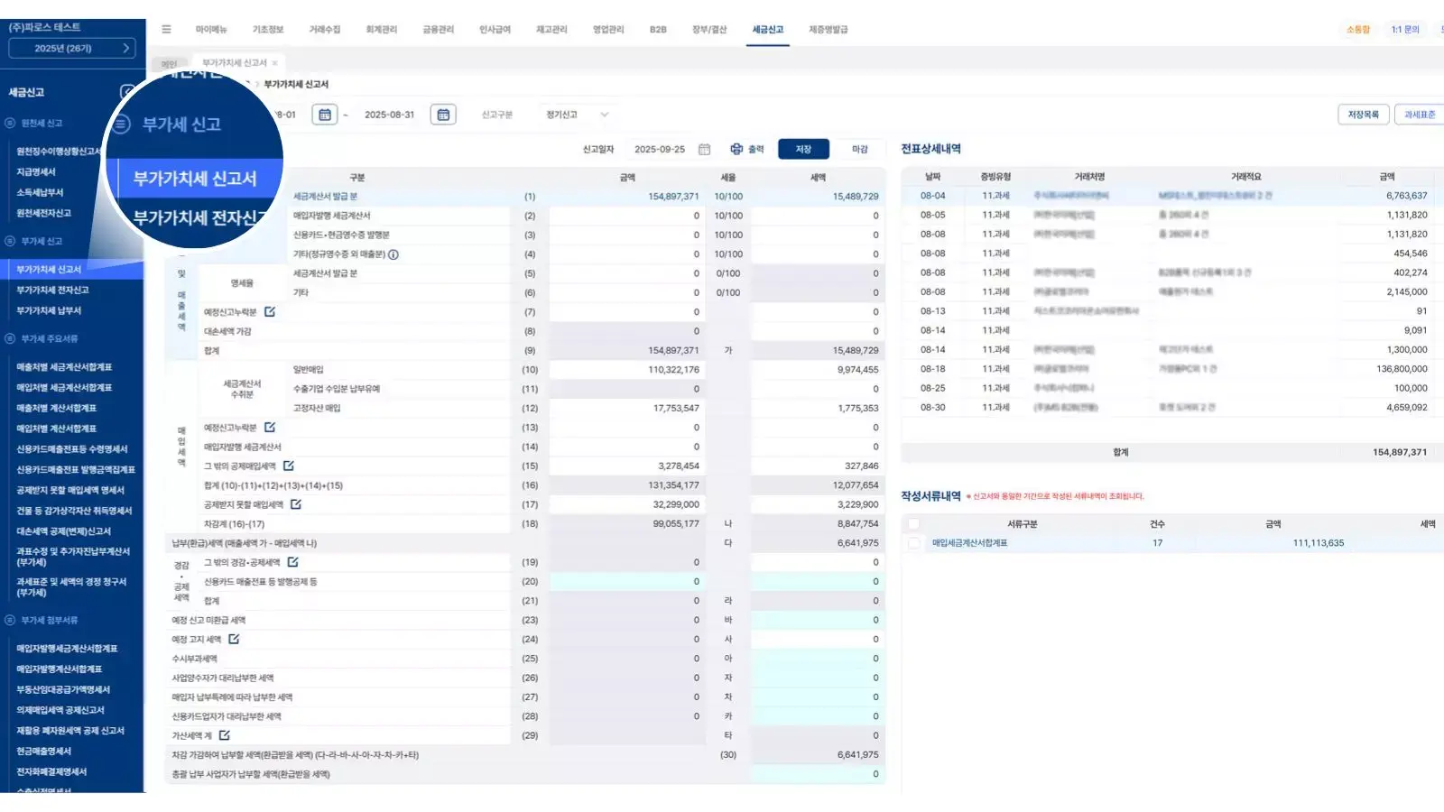Open the start date calendar picker
This screenshot has height=812, width=1444.
point(325,115)
